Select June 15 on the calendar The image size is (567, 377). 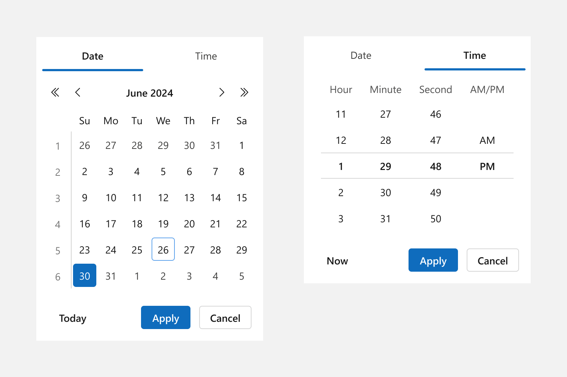241,198
